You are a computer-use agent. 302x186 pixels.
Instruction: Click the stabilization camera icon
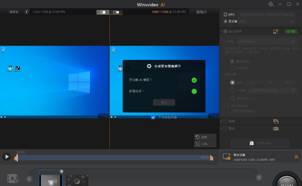pos(276,128)
